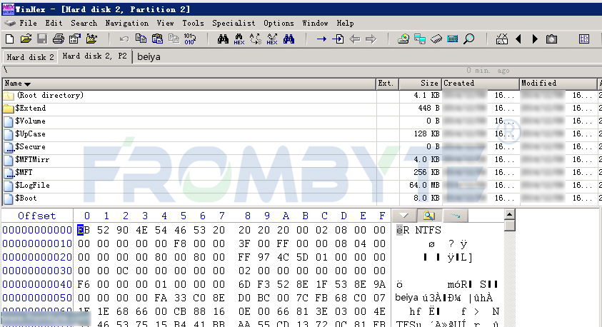Click the camera snapshot icon

[x=552, y=39]
